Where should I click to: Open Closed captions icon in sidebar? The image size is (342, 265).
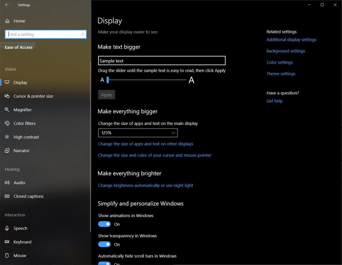pos(7,196)
